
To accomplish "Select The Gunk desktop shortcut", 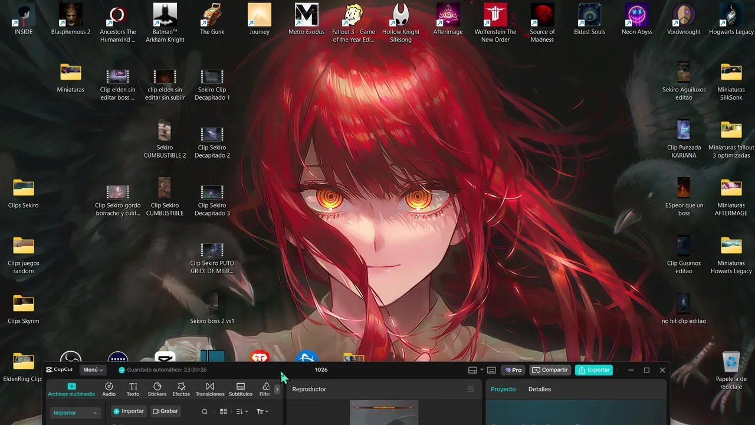I will pyautogui.click(x=212, y=19).
